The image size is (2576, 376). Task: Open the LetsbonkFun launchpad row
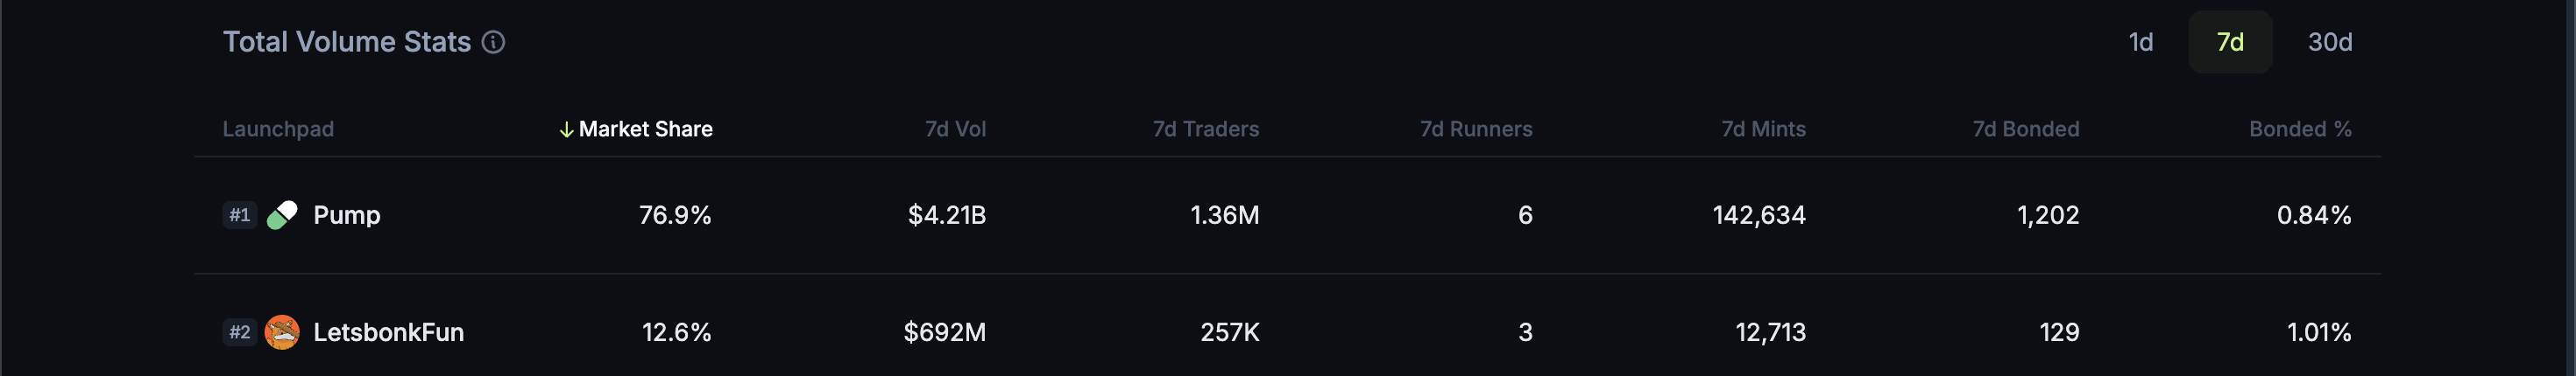1287,332
